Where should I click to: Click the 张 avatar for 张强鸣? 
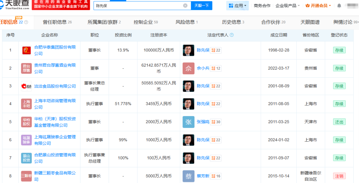coord(188,122)
